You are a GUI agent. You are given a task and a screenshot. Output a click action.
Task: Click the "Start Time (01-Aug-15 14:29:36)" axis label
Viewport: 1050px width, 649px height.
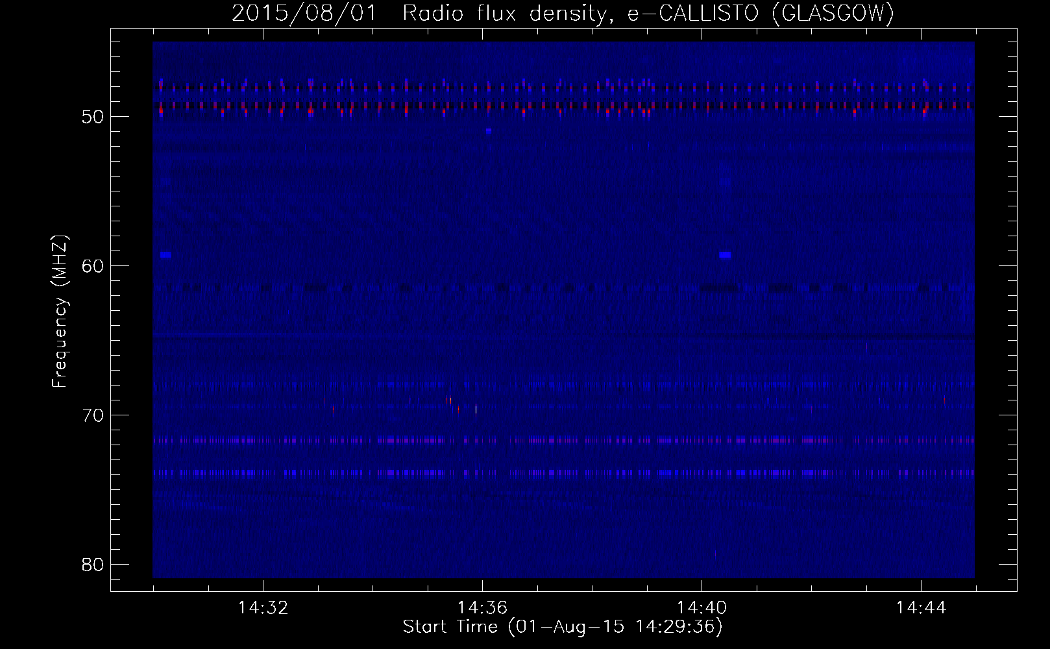click(x=563, y=627)
